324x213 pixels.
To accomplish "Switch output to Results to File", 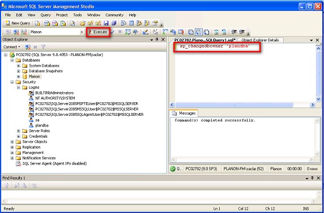I will 206,32.
